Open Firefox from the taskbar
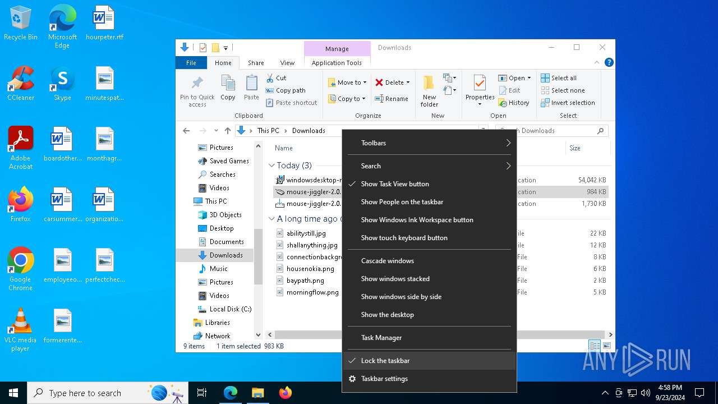 click(x=286, y=393)
